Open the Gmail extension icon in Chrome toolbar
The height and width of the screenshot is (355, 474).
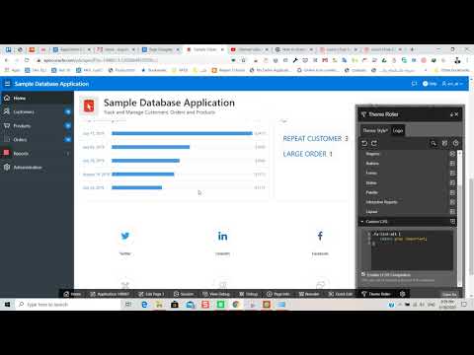click(325, 60)
